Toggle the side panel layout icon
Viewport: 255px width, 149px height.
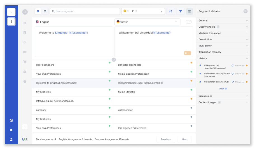(x=190, y=11)
